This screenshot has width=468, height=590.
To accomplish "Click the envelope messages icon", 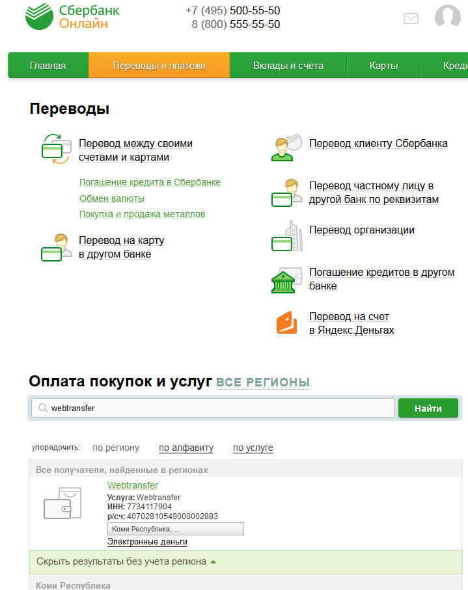I will click(411, 18).
